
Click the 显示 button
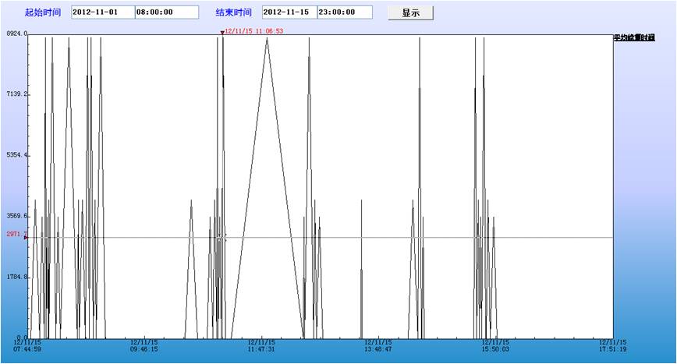point(410,13)
